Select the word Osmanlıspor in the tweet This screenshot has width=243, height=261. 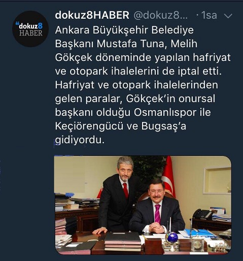click(165, 113)
